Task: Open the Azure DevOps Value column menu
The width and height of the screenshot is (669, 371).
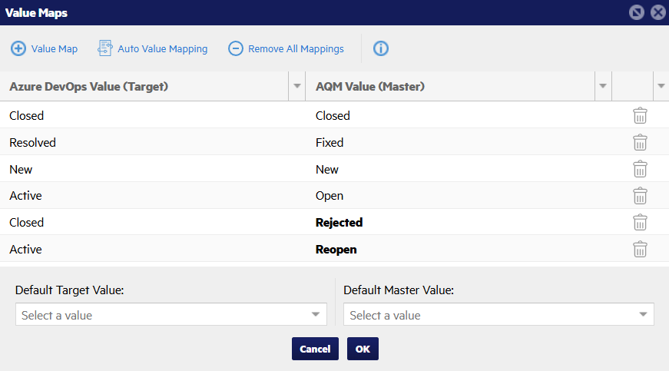Action: click(x=296, y=87)
